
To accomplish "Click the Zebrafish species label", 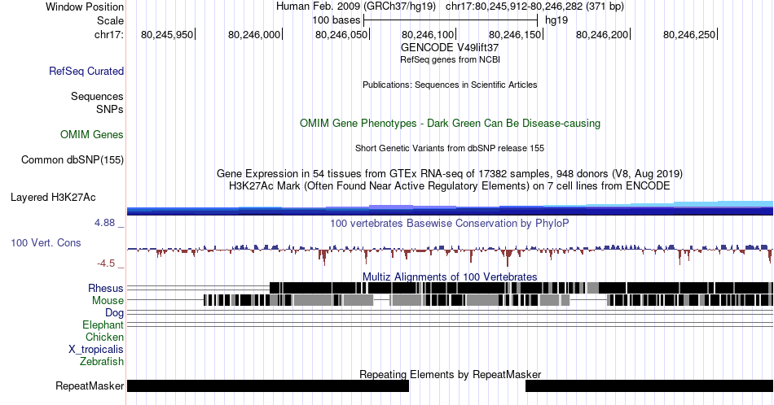I will tap(102, 361).
